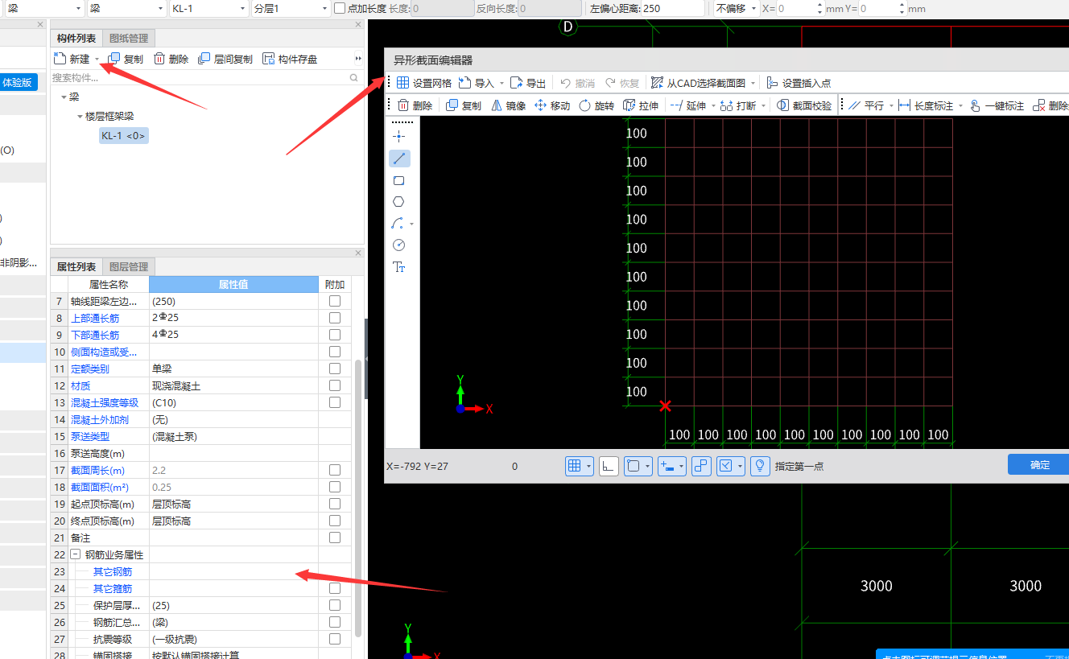This screenshot has height=659, width=1069.
Task: Click the 导出 export button
Action: pos(528,83)
